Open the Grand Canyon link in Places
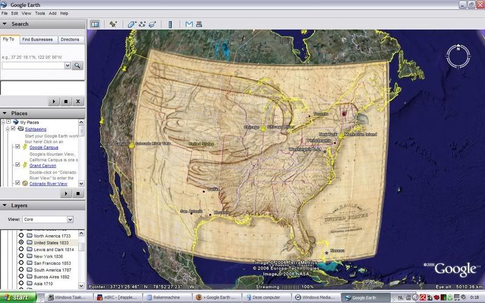This screenshot has width=485, height=303. 42,165
